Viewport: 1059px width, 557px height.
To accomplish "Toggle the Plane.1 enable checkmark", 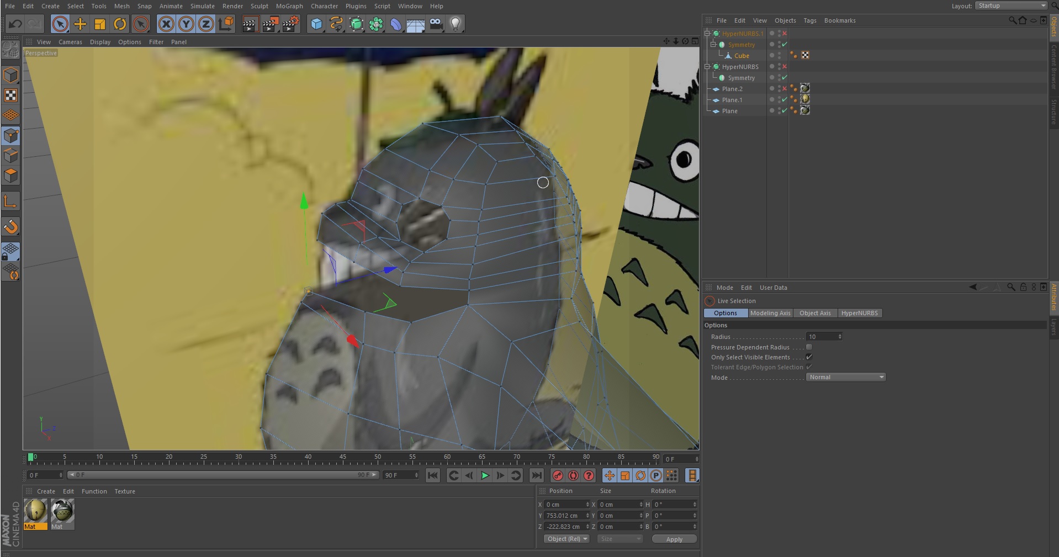I will 785,99.
